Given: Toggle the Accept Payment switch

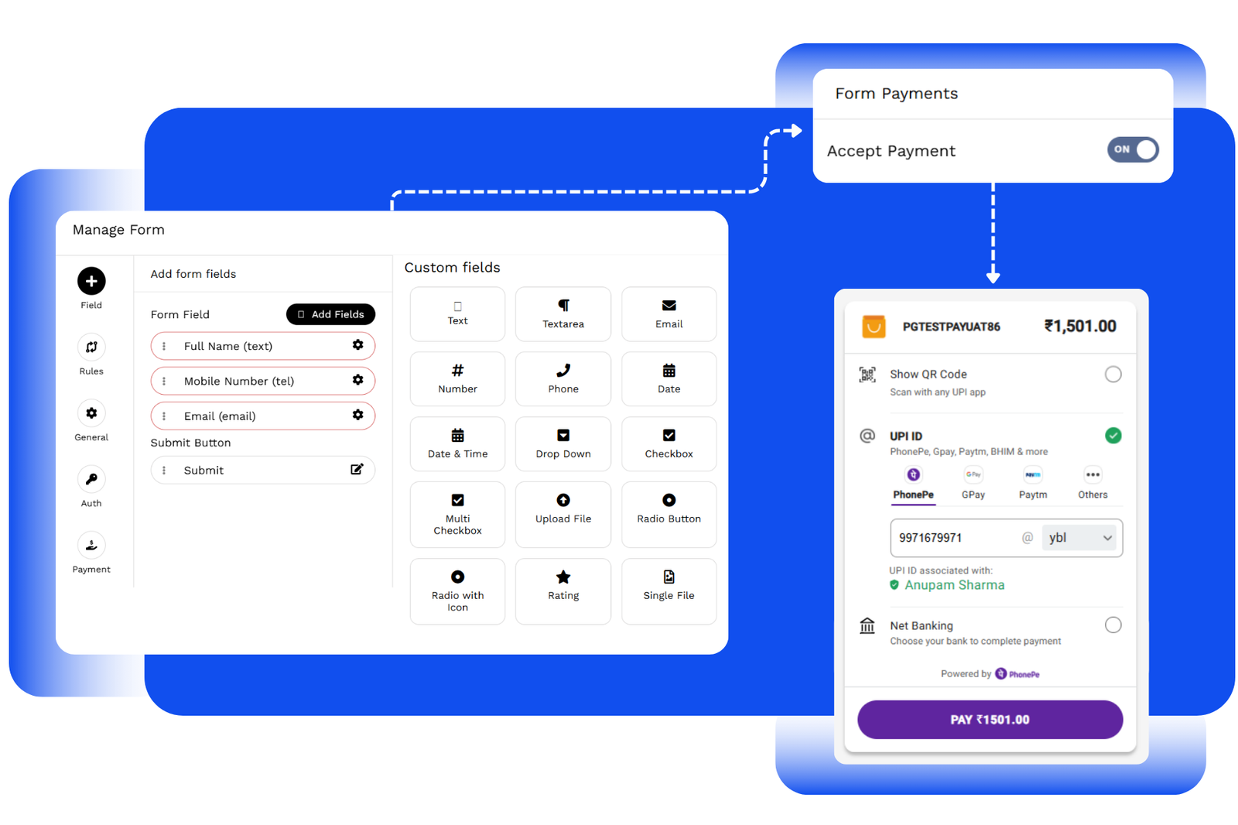Looking at the screenshot, I should tap(1132, 150).
